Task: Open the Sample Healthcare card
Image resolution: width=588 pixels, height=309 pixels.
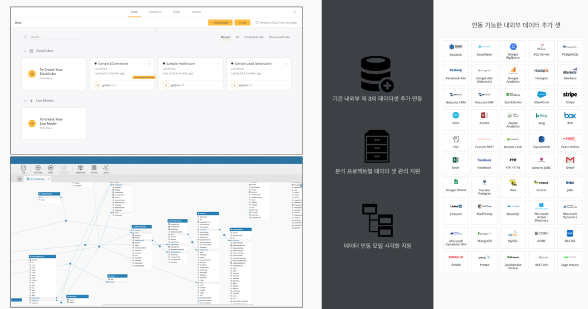Action: coord(191,74)
